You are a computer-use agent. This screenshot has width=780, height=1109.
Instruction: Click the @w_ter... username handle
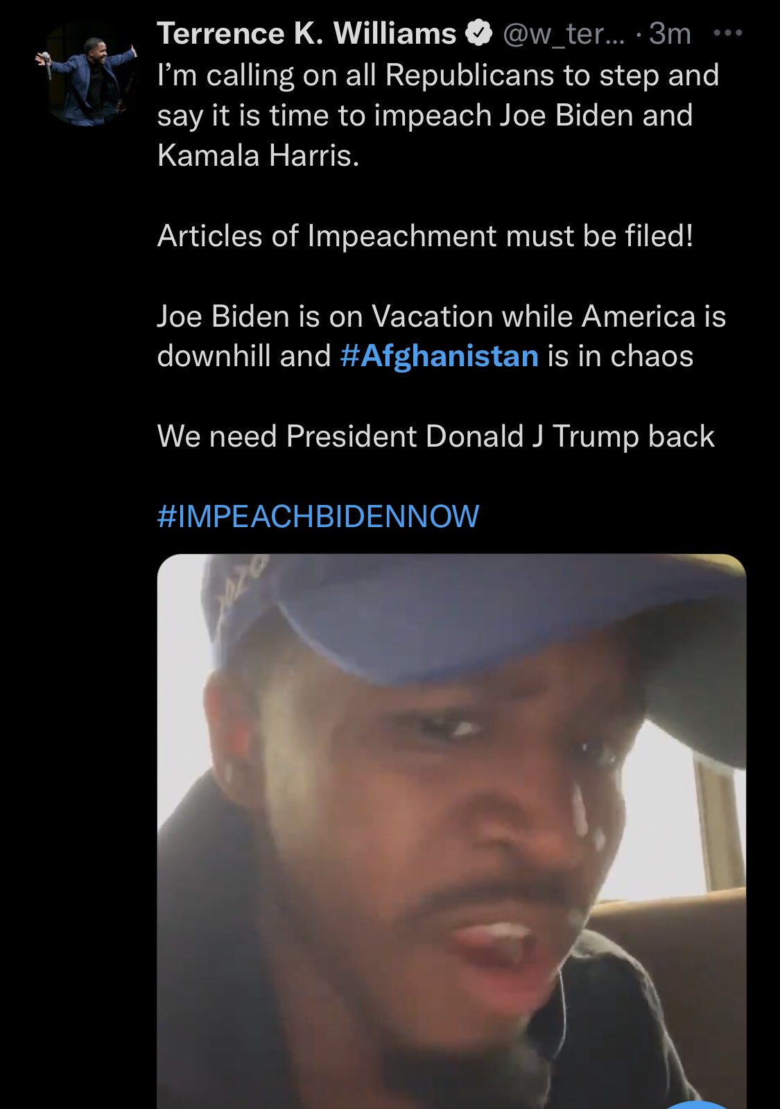(x=563, y=34)
